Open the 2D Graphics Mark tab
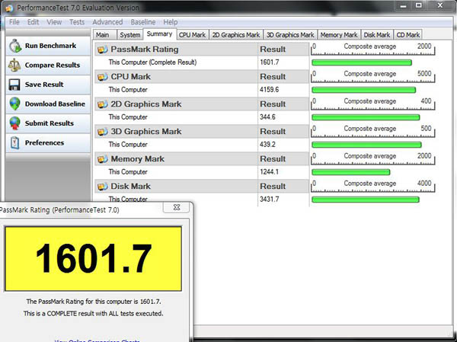The height and width of the screenshot is (342, 457). (x=236, y=35)
